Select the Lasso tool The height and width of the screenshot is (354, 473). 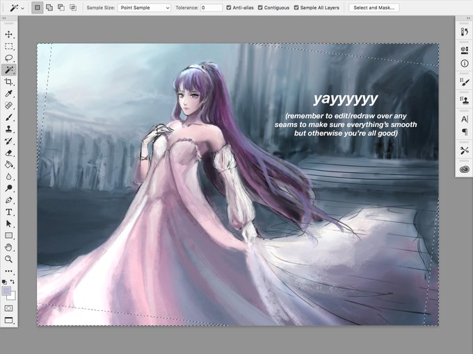[x=9, y=58]
